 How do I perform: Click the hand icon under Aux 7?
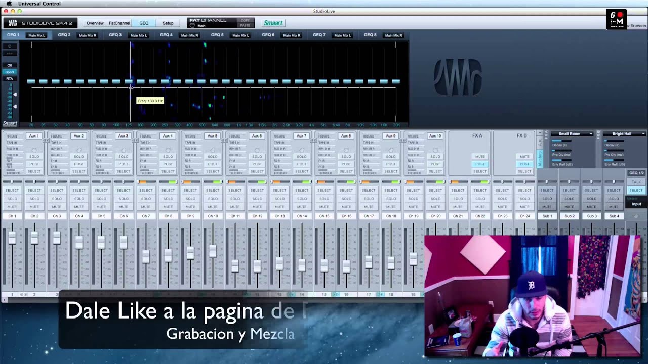302,150
